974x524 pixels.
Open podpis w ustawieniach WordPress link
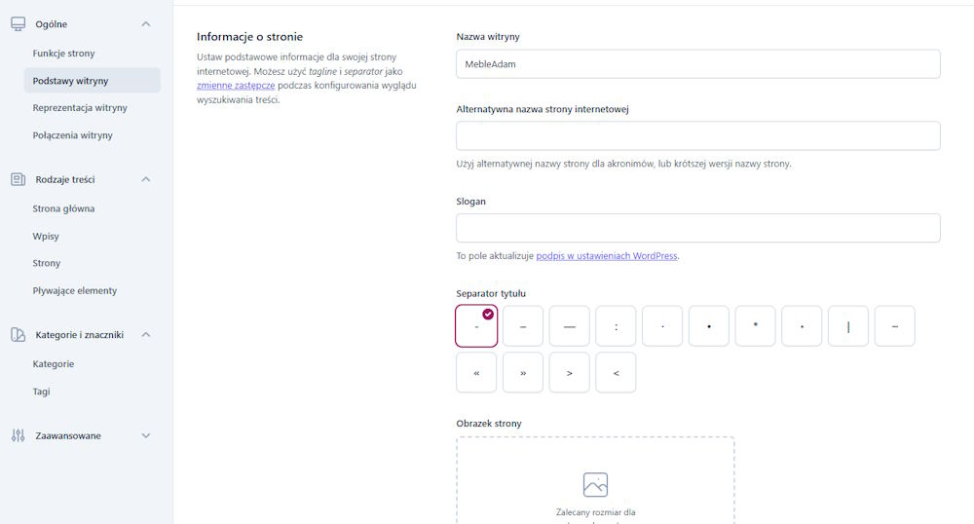coord(606,256)
